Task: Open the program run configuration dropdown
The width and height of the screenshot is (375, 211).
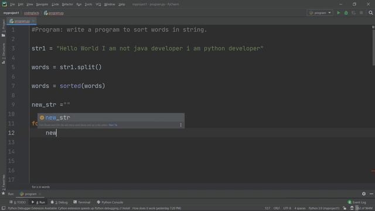Action: (x=320, y=13)
